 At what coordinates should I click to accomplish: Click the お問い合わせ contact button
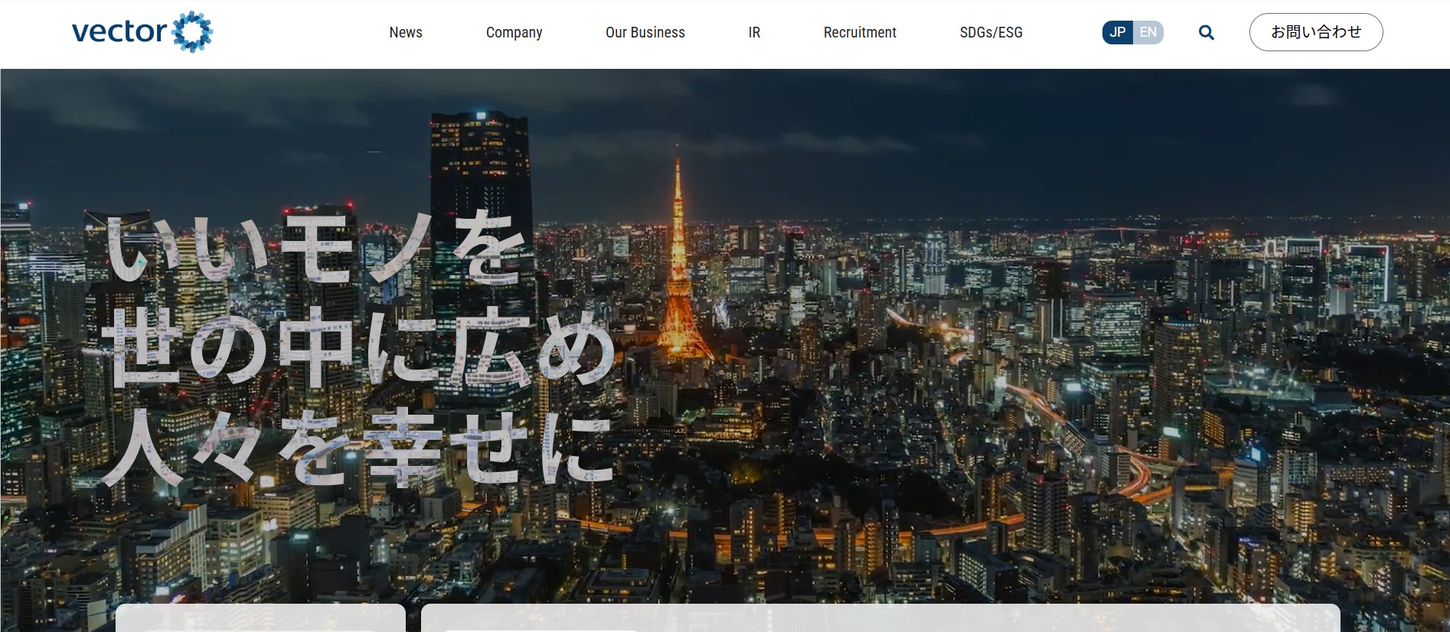(1316, 32)
